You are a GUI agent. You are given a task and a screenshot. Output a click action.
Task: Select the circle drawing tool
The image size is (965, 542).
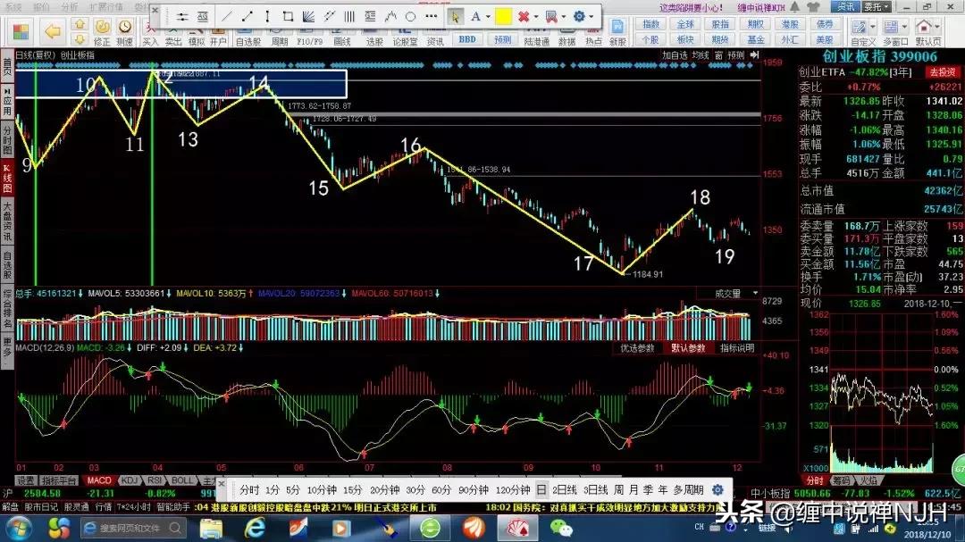click(410, 17)
